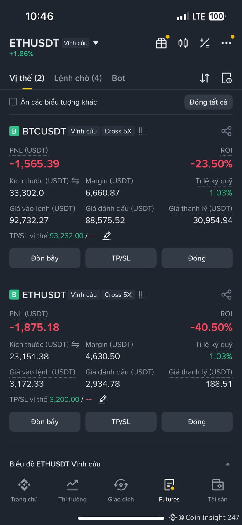Edit TP/SL pencil for BTCUSDT position
Viewport: 242px width, 525px height.
point(107,236)
